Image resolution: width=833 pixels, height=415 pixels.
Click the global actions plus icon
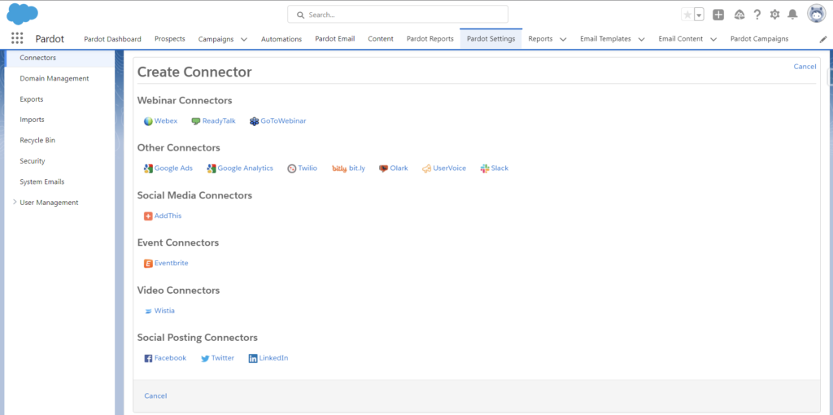click(x=718, y=15)
